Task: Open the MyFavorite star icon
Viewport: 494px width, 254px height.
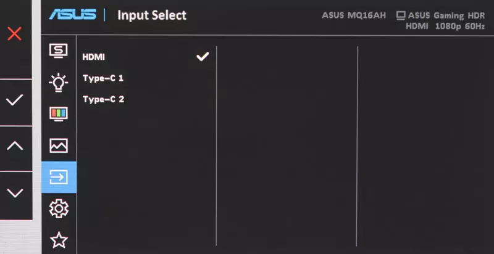Action: [x=59, y=240]
